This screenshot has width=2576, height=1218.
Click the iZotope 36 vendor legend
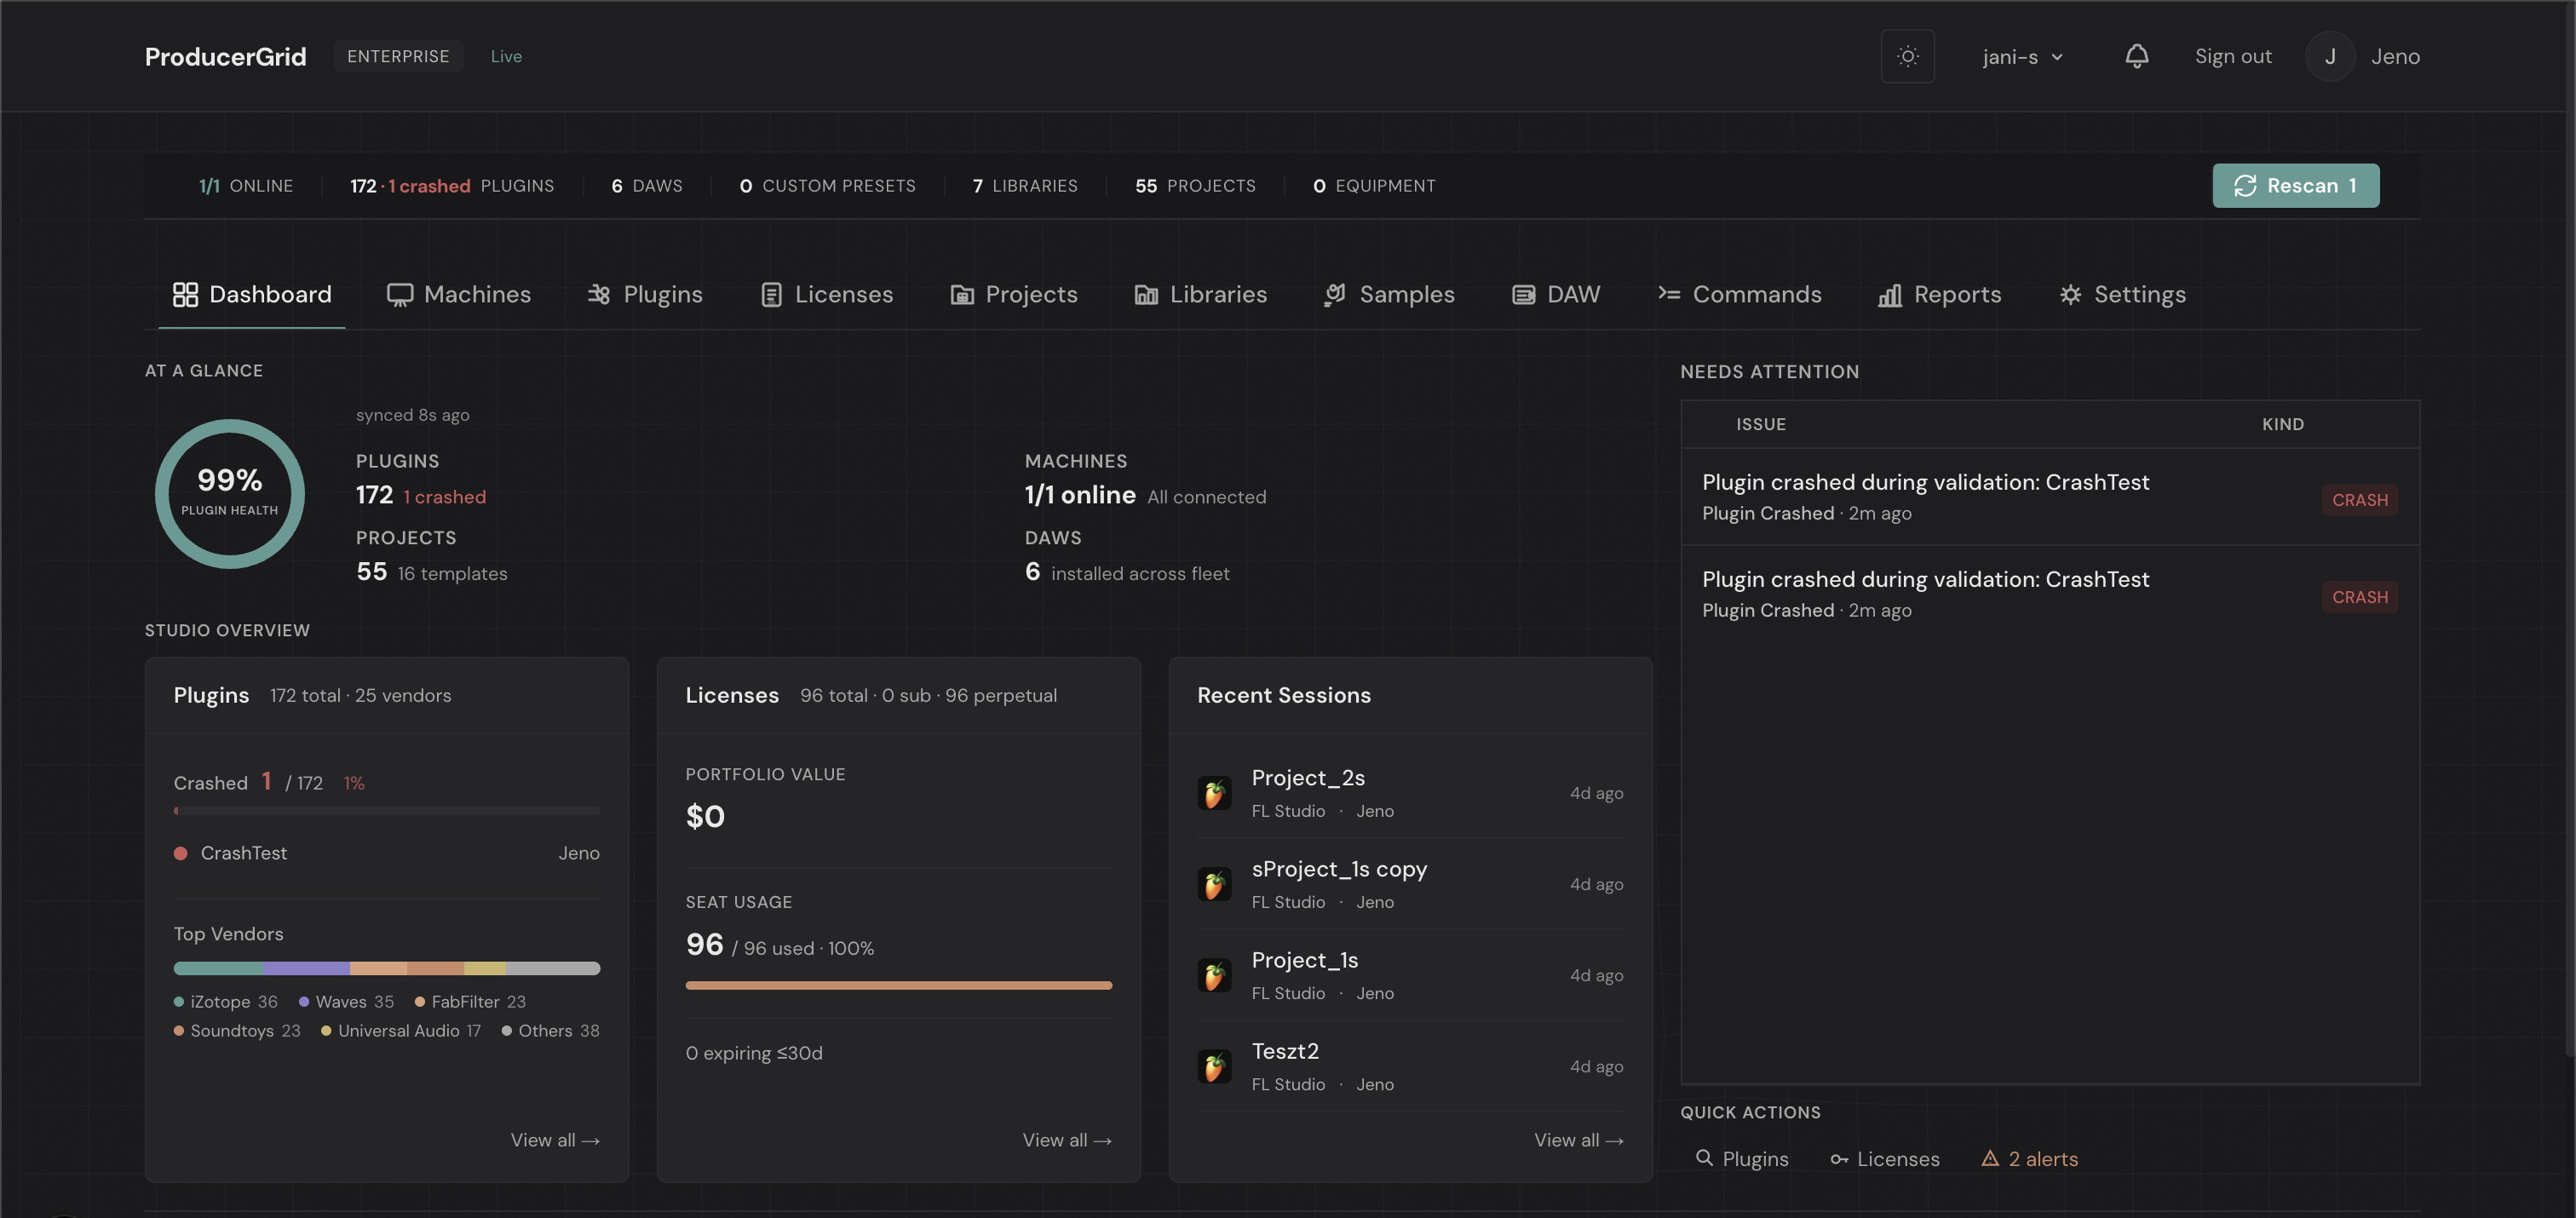[x=226, y=1001]
